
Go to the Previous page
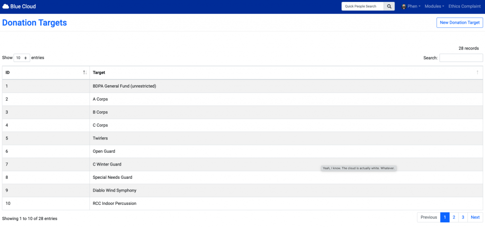pos(429,217)
